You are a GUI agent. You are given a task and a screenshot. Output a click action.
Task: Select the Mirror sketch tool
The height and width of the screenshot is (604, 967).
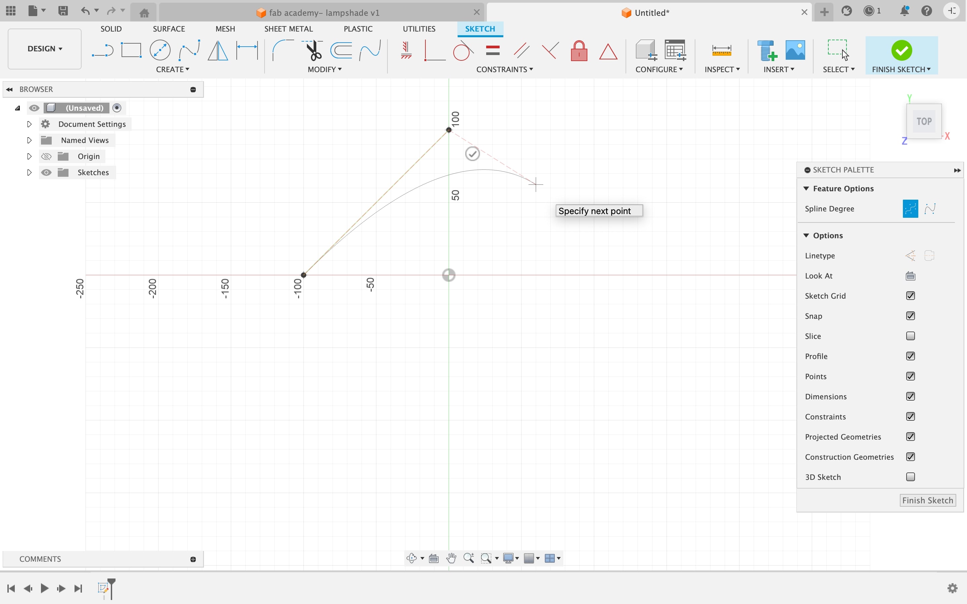pyautogui.click(x=218, y=50)
